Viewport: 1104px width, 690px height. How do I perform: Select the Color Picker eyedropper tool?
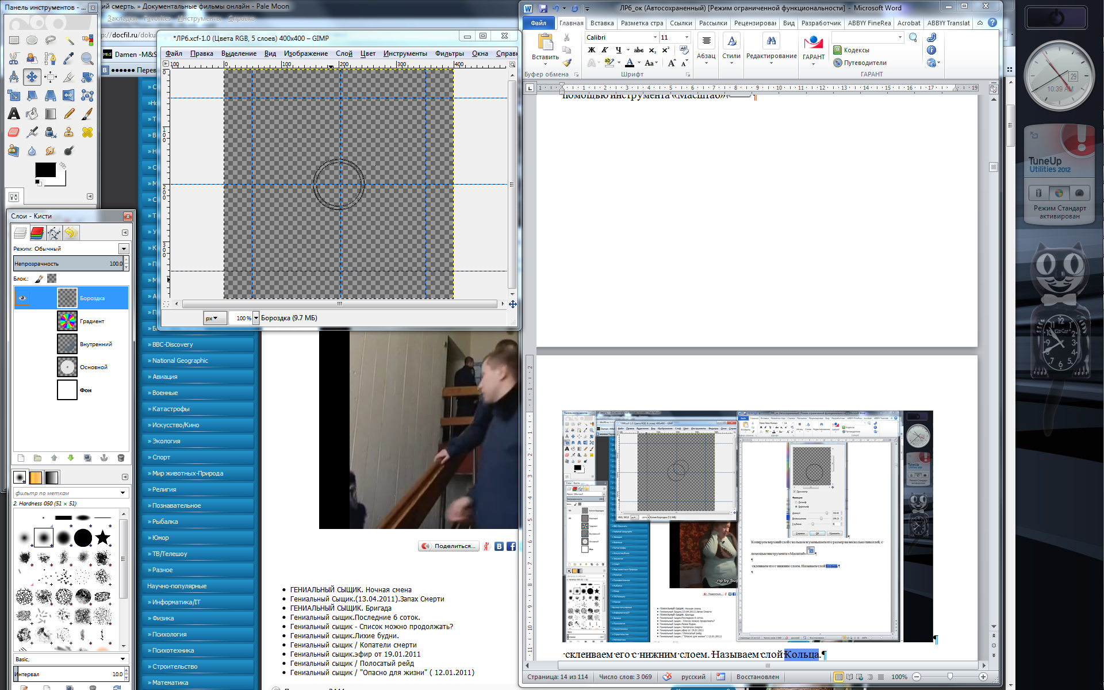coord(69,59)
